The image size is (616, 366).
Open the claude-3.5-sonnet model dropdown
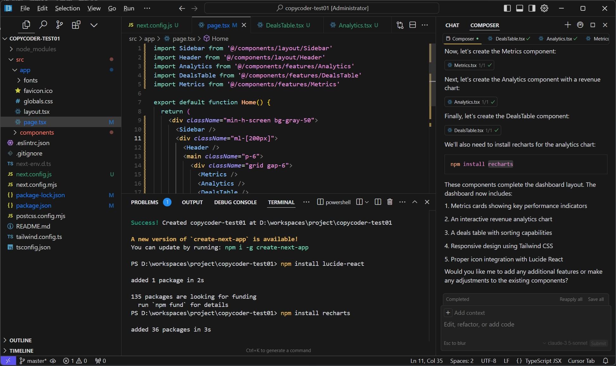point(565,343)
